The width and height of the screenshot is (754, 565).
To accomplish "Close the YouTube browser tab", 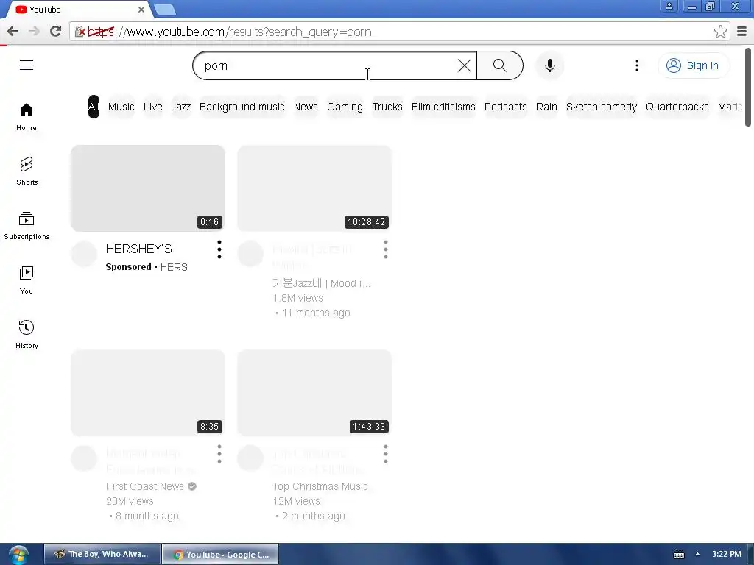I will [141, 10].
